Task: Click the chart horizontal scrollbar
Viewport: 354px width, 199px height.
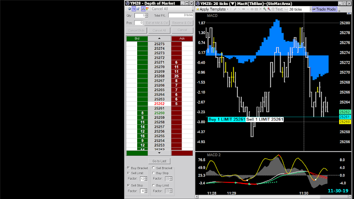Action: pos(273,197)
